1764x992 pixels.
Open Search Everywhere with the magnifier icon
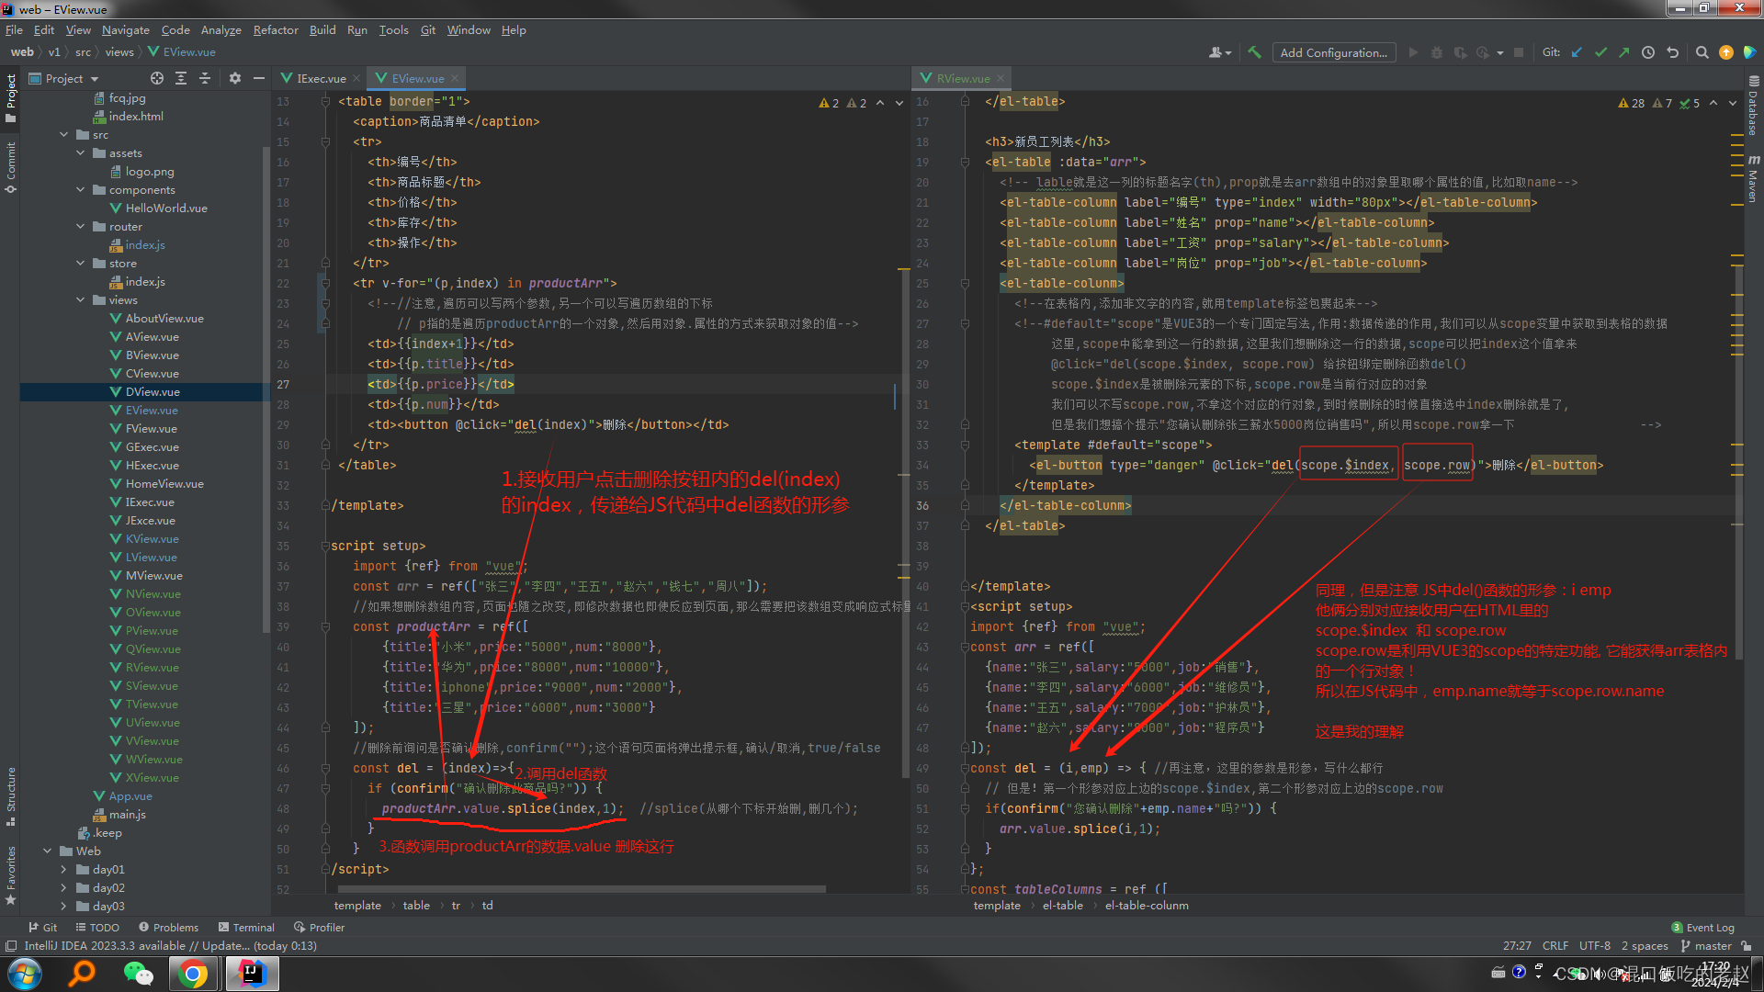1702,52
